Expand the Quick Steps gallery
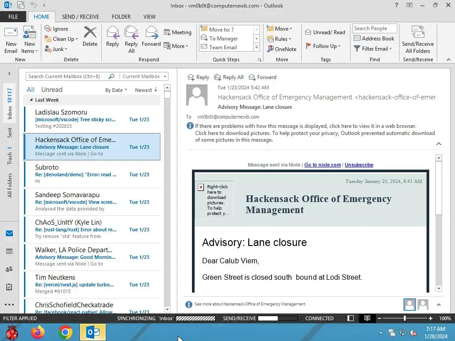The image size is (455, 341). (x=256, y=47)
